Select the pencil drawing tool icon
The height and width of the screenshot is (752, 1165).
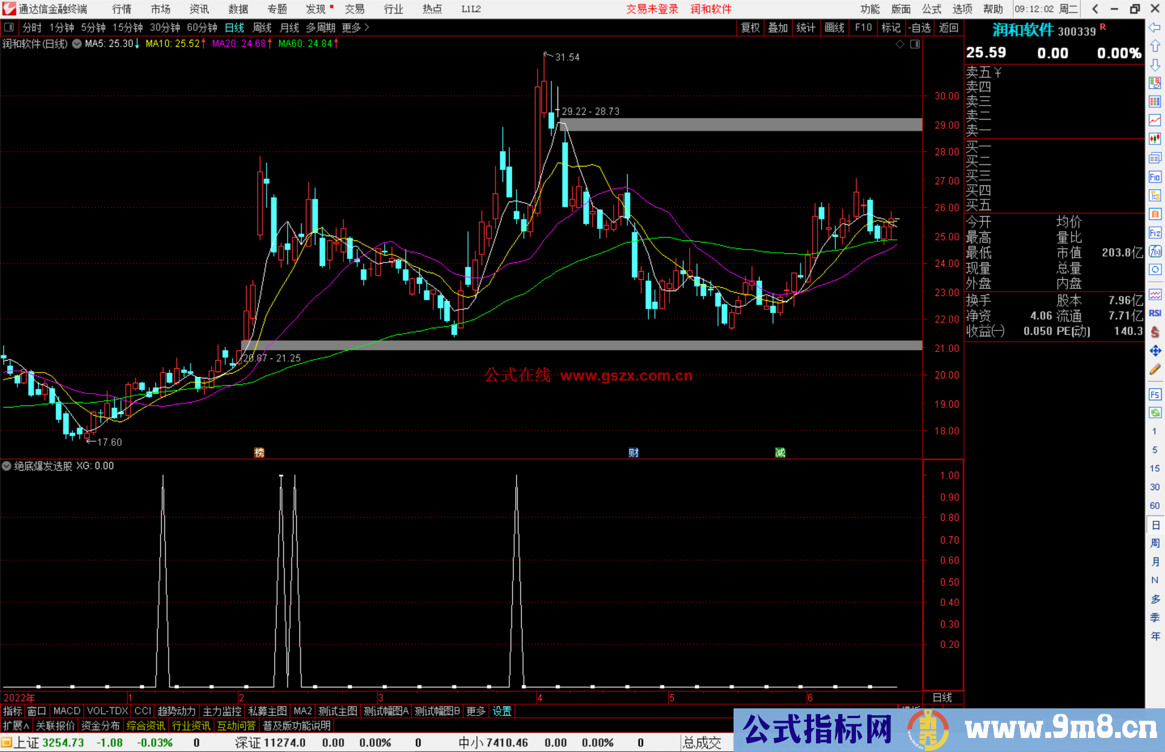click(x=1155, y=370)
